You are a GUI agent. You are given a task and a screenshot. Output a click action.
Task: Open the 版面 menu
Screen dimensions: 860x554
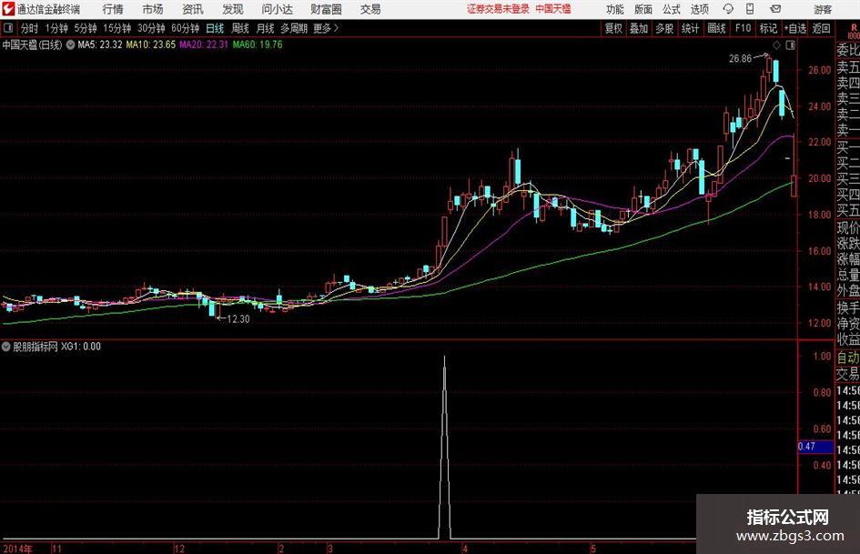[642, 9]
